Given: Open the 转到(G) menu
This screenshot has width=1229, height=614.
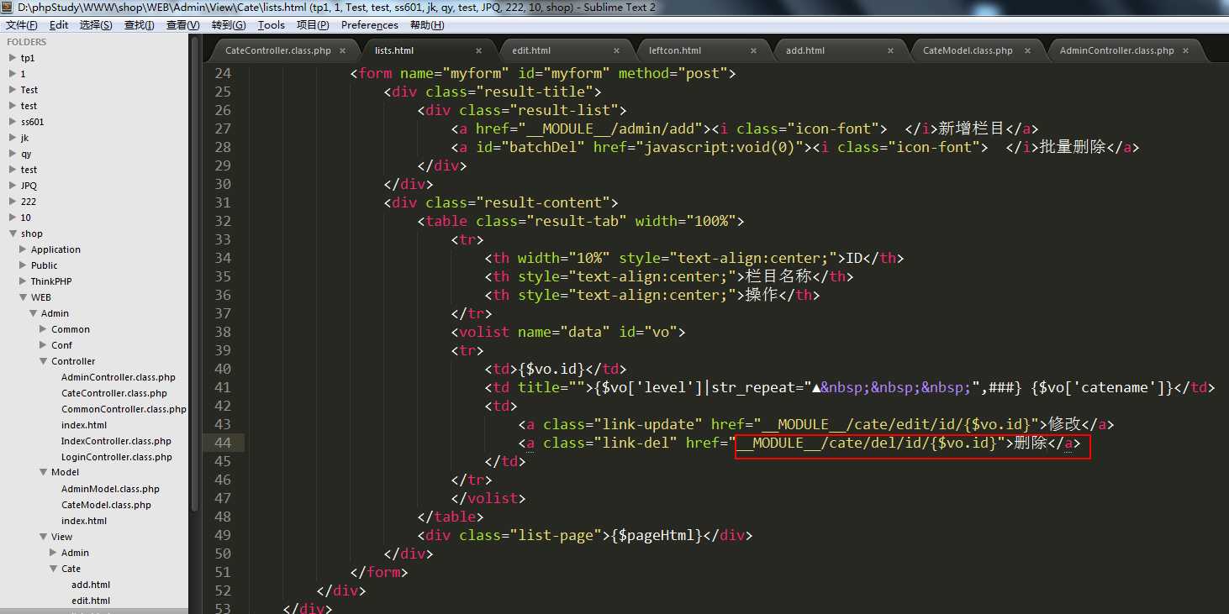Looking at the screenshot, I should click(229, 25).
